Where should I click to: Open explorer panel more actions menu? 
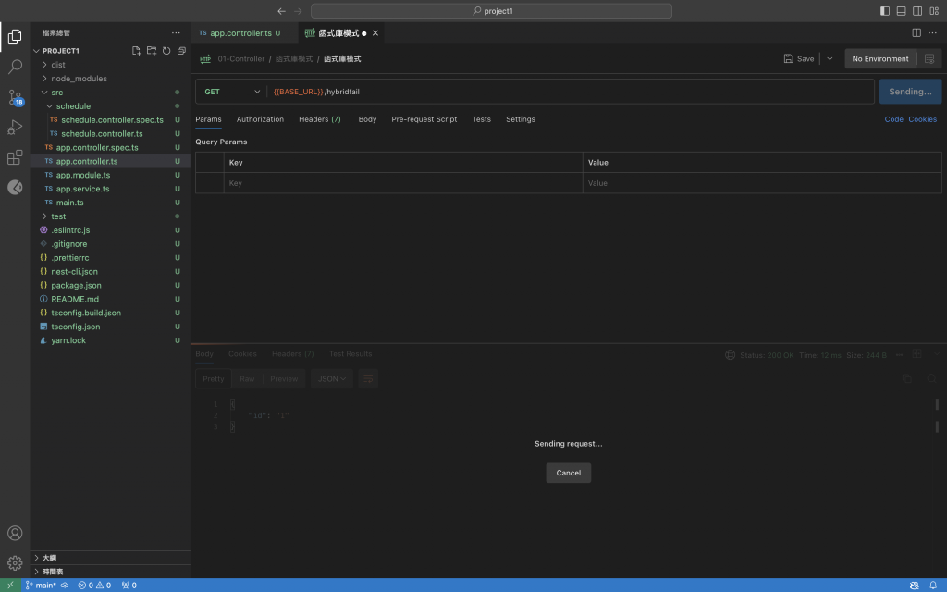[176, 33]
